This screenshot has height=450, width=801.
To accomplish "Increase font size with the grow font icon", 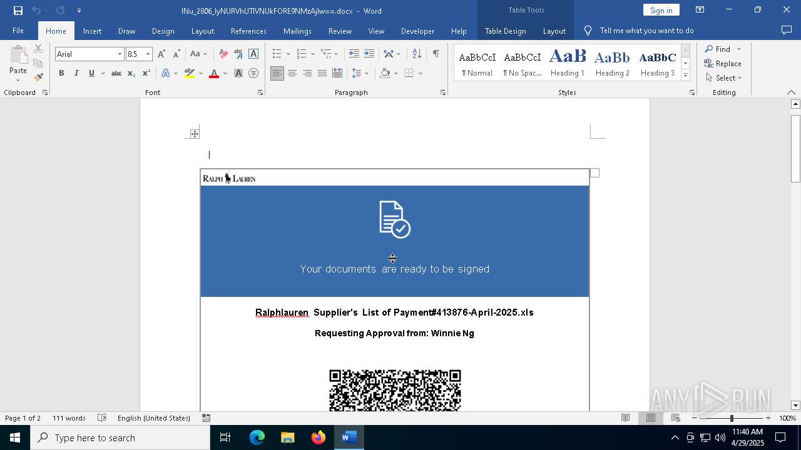I will tap(162, 54).
